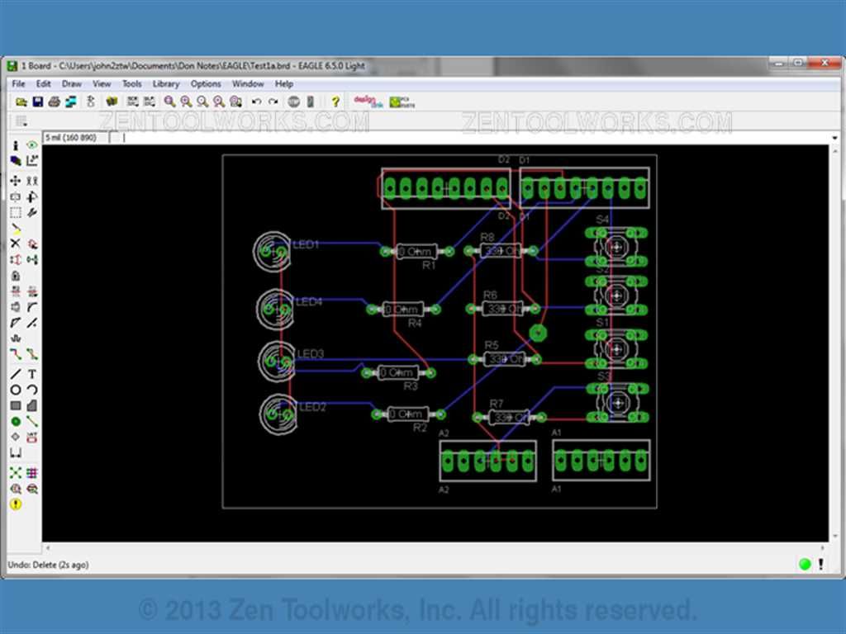Run a script with the SCR icon
This screenshot has width=846, height=634.
(133, 102)
